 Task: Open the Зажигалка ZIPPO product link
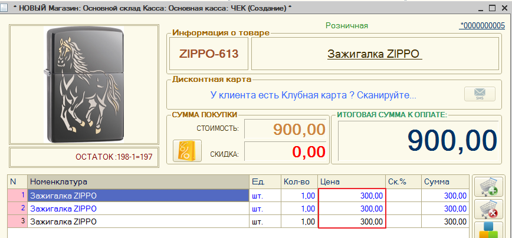375,54
